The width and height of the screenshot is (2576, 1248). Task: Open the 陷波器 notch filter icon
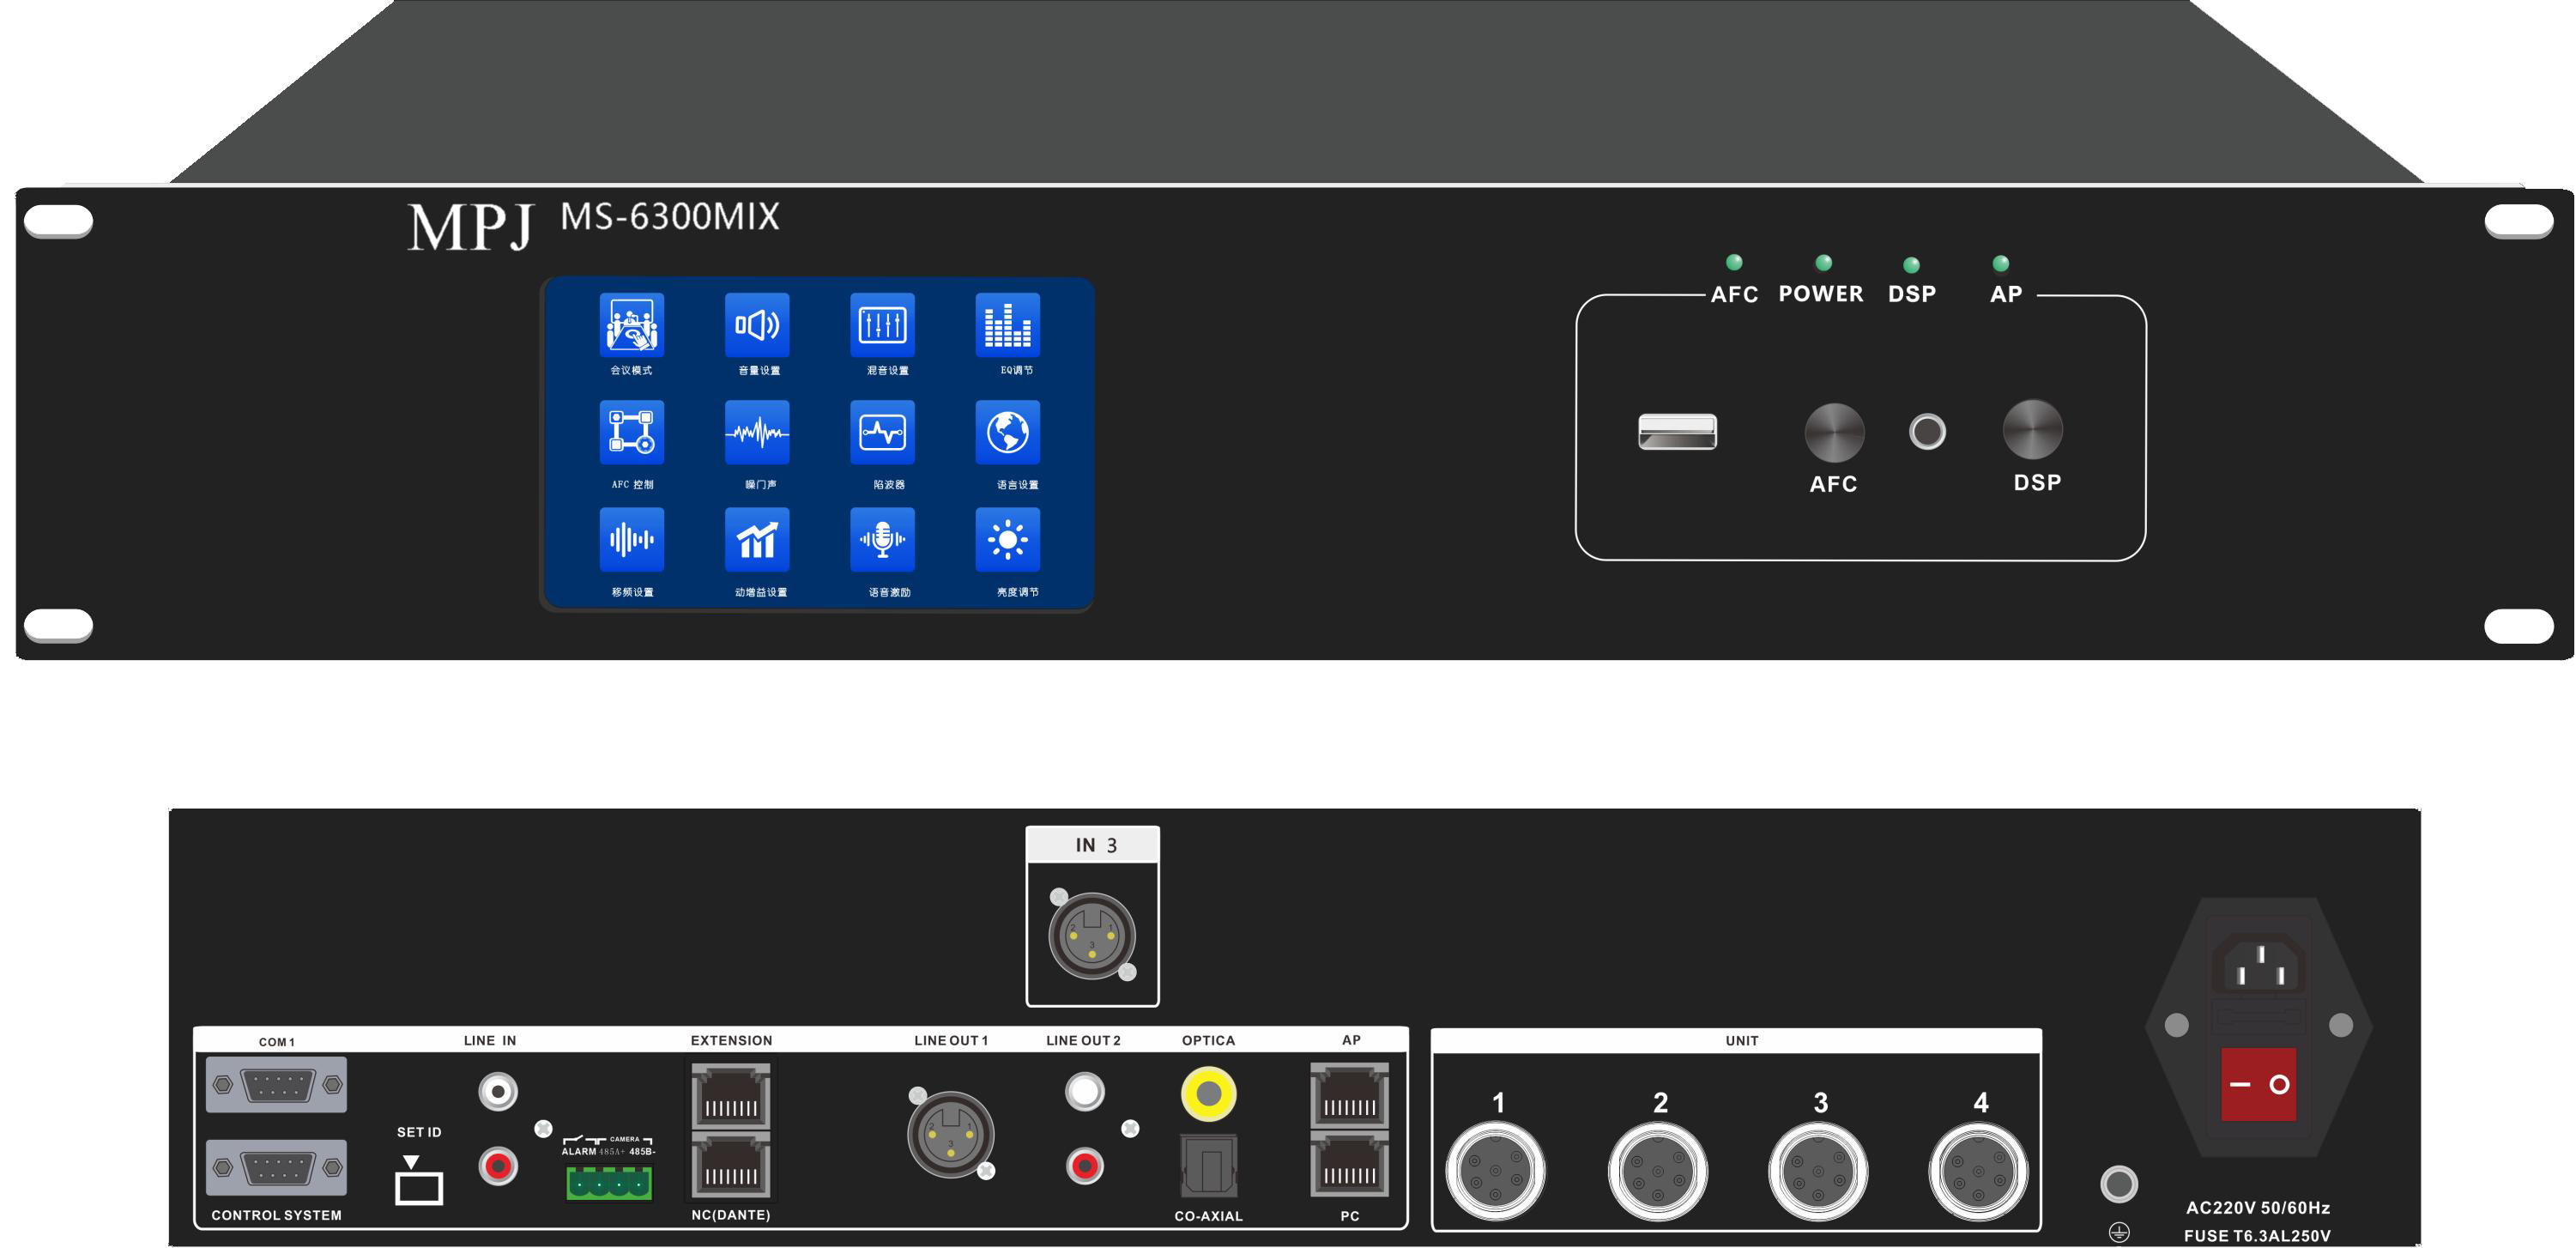click(x=882, y=432)
